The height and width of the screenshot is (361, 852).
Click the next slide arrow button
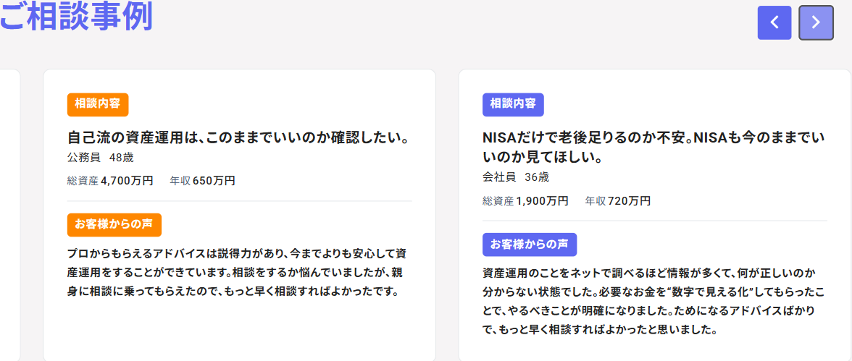pos(816,22)
